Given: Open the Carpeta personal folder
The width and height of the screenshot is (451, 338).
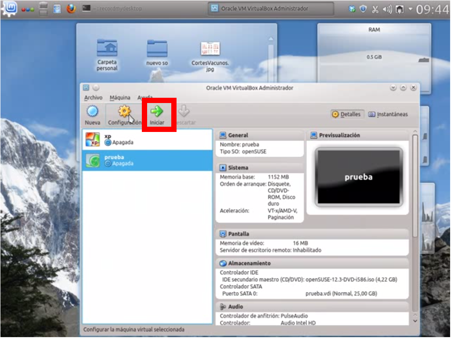Looking at the screenshot, I should pyautogui.click(x=107, y=54).
